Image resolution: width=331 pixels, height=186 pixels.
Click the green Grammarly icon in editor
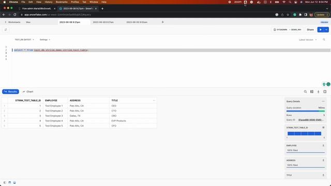pyautogui.click(x=328, y=84)
